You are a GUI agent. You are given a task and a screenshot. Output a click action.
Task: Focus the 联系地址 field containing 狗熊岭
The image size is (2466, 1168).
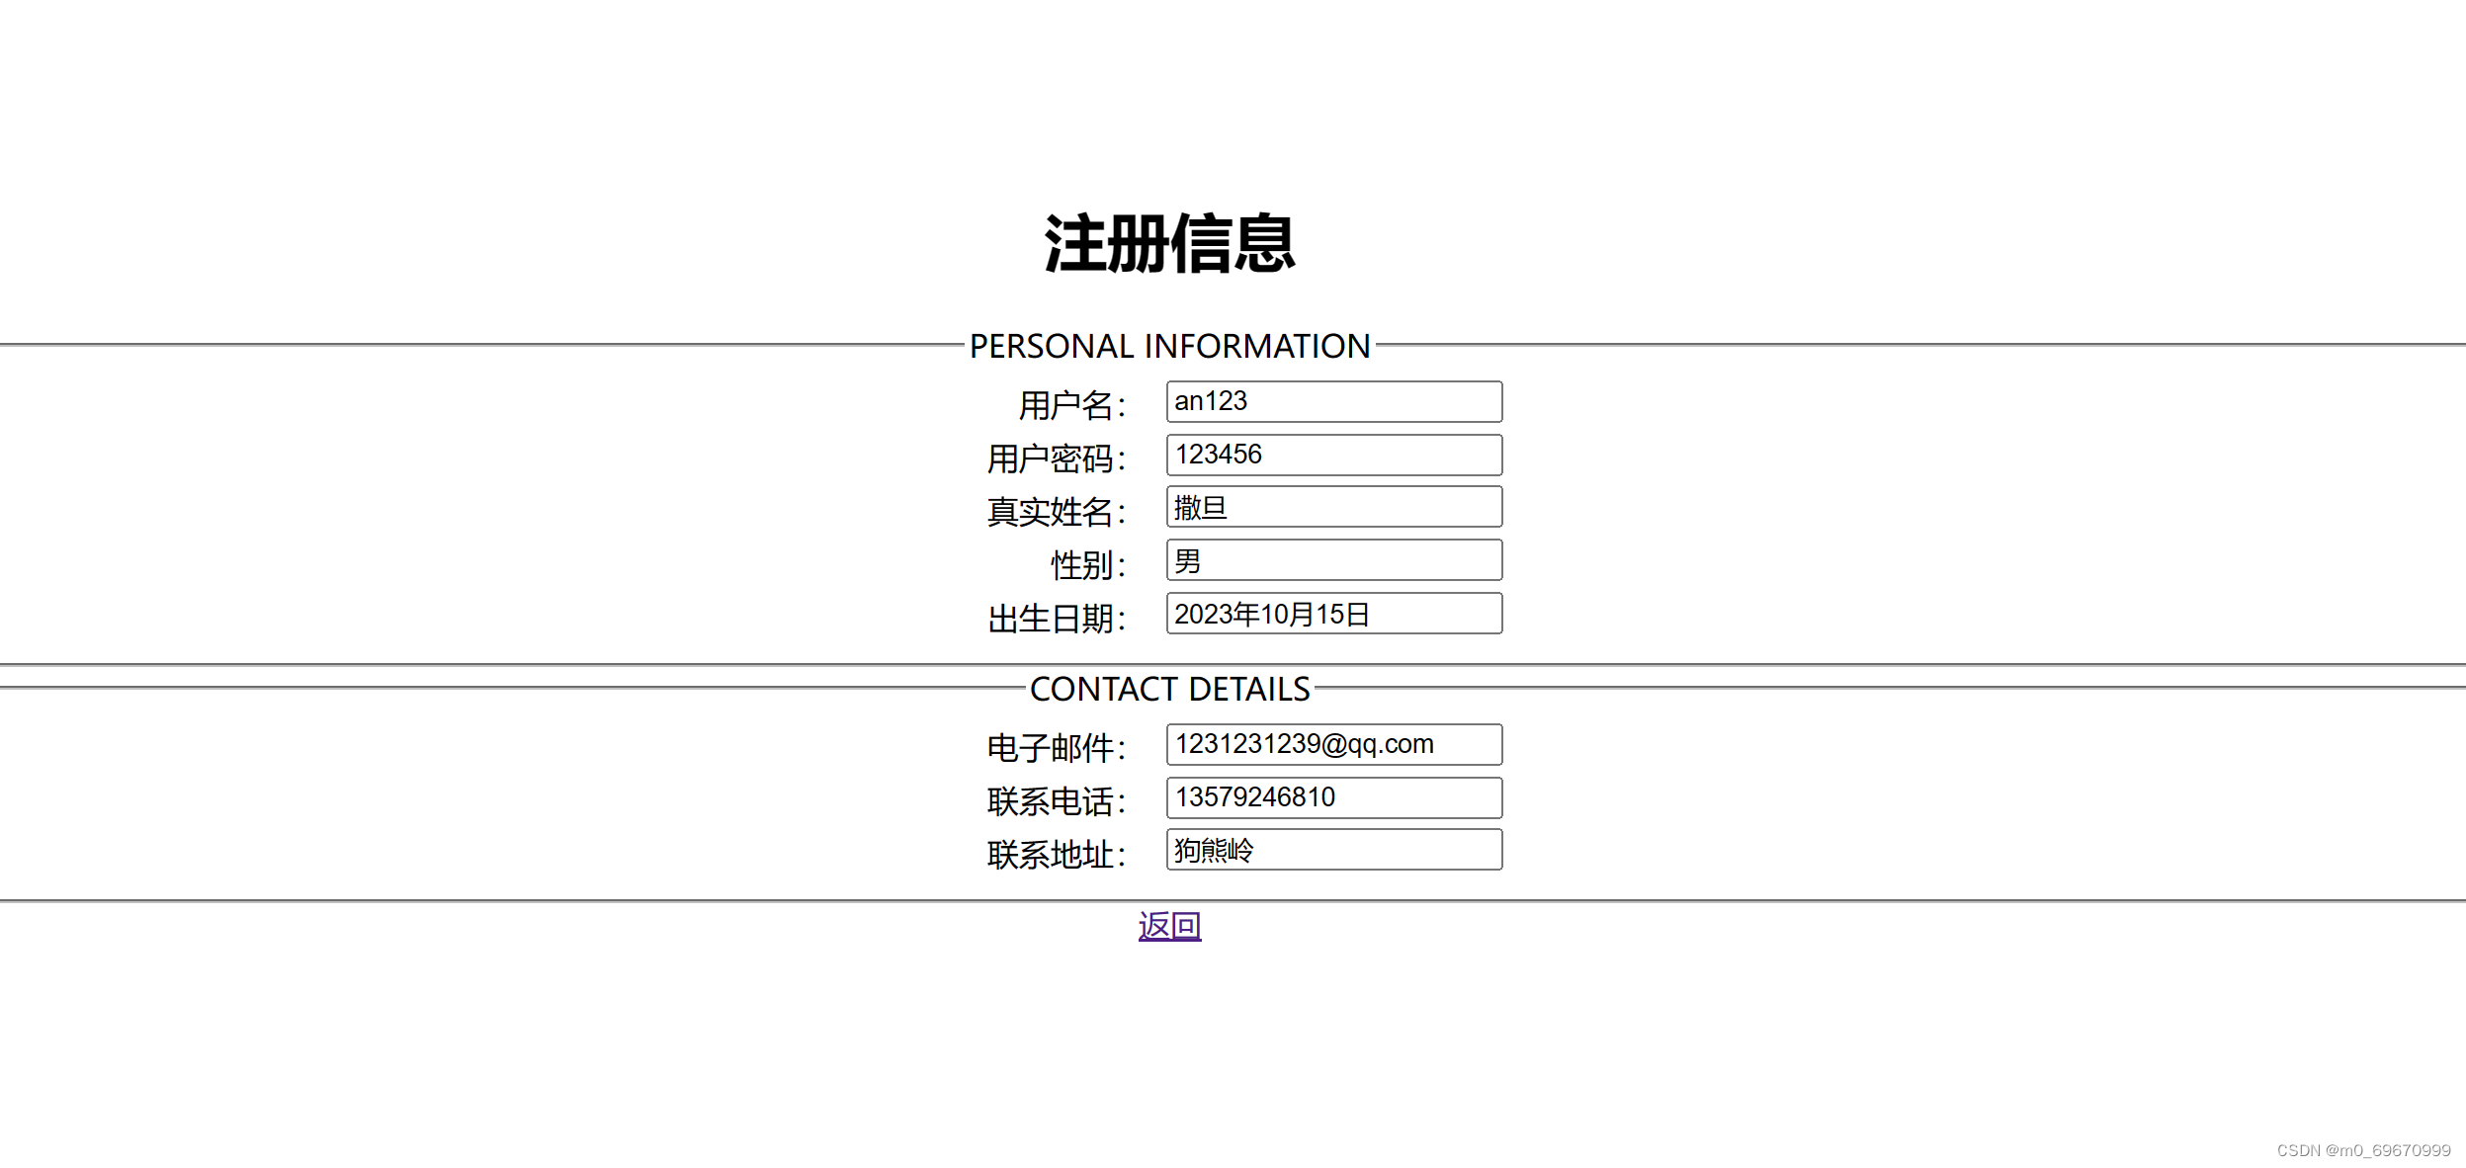1332,850
